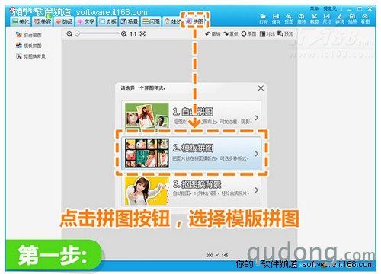Viewport: 381px width, 274px height.
Task: Click the fit-to-screen icon beside 1:1
Action: pos(142,33)
